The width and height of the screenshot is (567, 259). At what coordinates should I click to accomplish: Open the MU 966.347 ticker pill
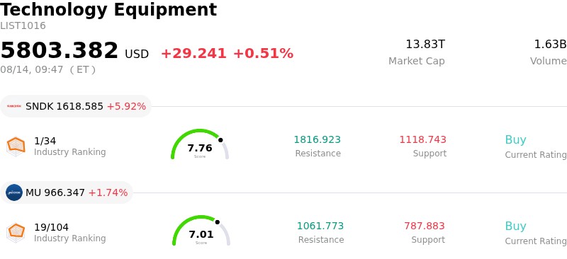click(67, 192)
